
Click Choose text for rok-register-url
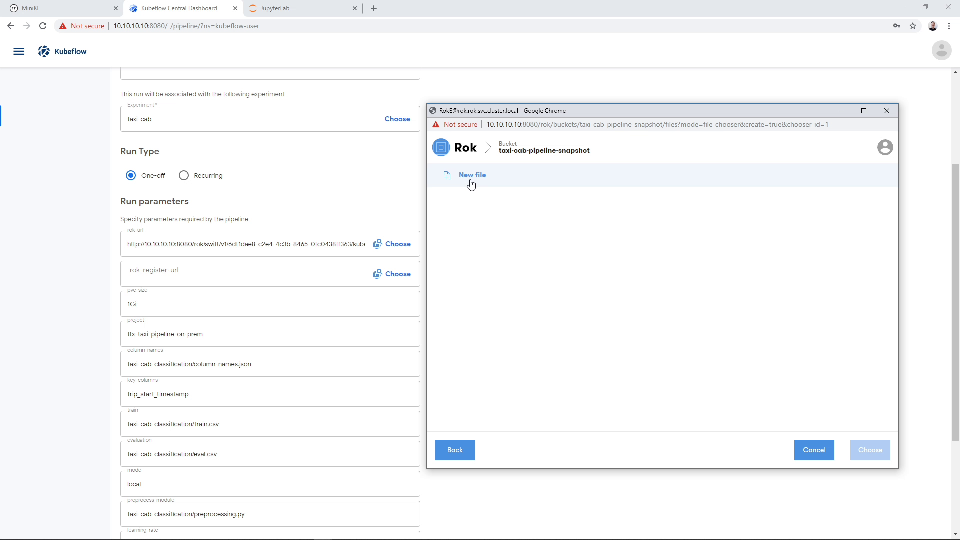398,274
